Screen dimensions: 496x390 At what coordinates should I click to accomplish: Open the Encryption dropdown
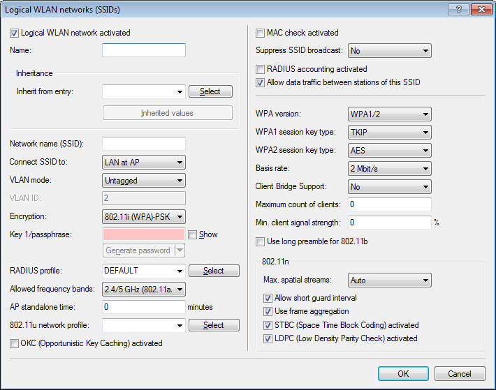[143, 217]
